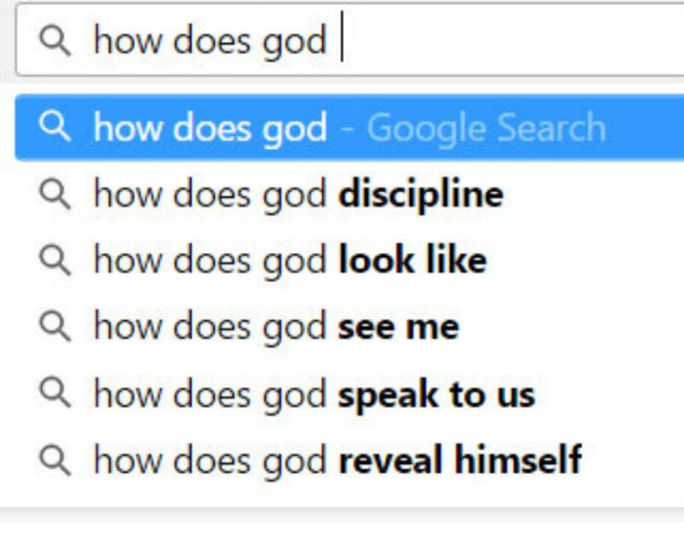
Task: Click the search icon beside 'speak to us'
Action: [x=54, y=393]
